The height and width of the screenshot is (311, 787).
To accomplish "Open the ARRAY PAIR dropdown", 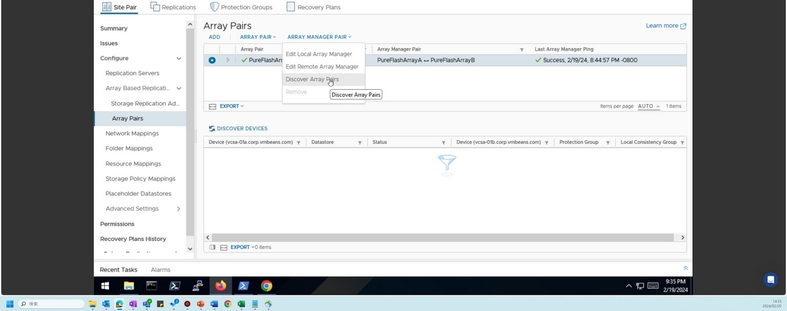I will click(x=258, y=37).
